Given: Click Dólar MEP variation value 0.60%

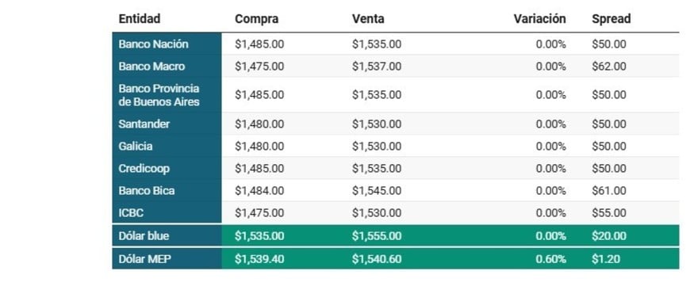Looking at the screenshot, I should point(551,259).
